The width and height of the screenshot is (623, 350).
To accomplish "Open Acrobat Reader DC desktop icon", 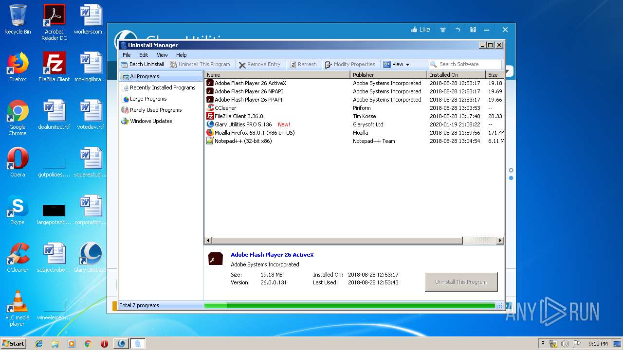I will click(54, 22).
